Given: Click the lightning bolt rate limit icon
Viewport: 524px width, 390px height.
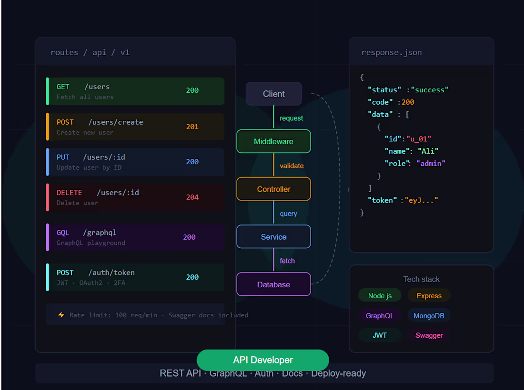Looking at the screenshot, I should click(x=61, y=315).
